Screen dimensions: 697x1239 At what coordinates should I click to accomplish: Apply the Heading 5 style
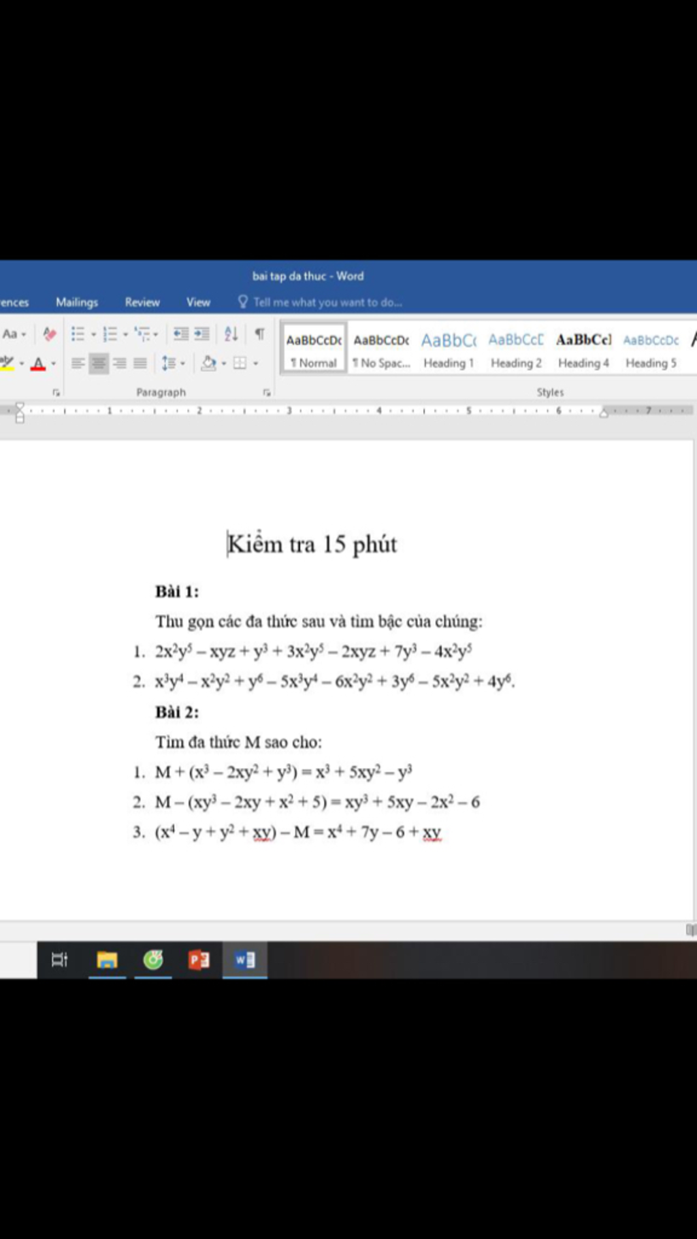tap(651, 349)
